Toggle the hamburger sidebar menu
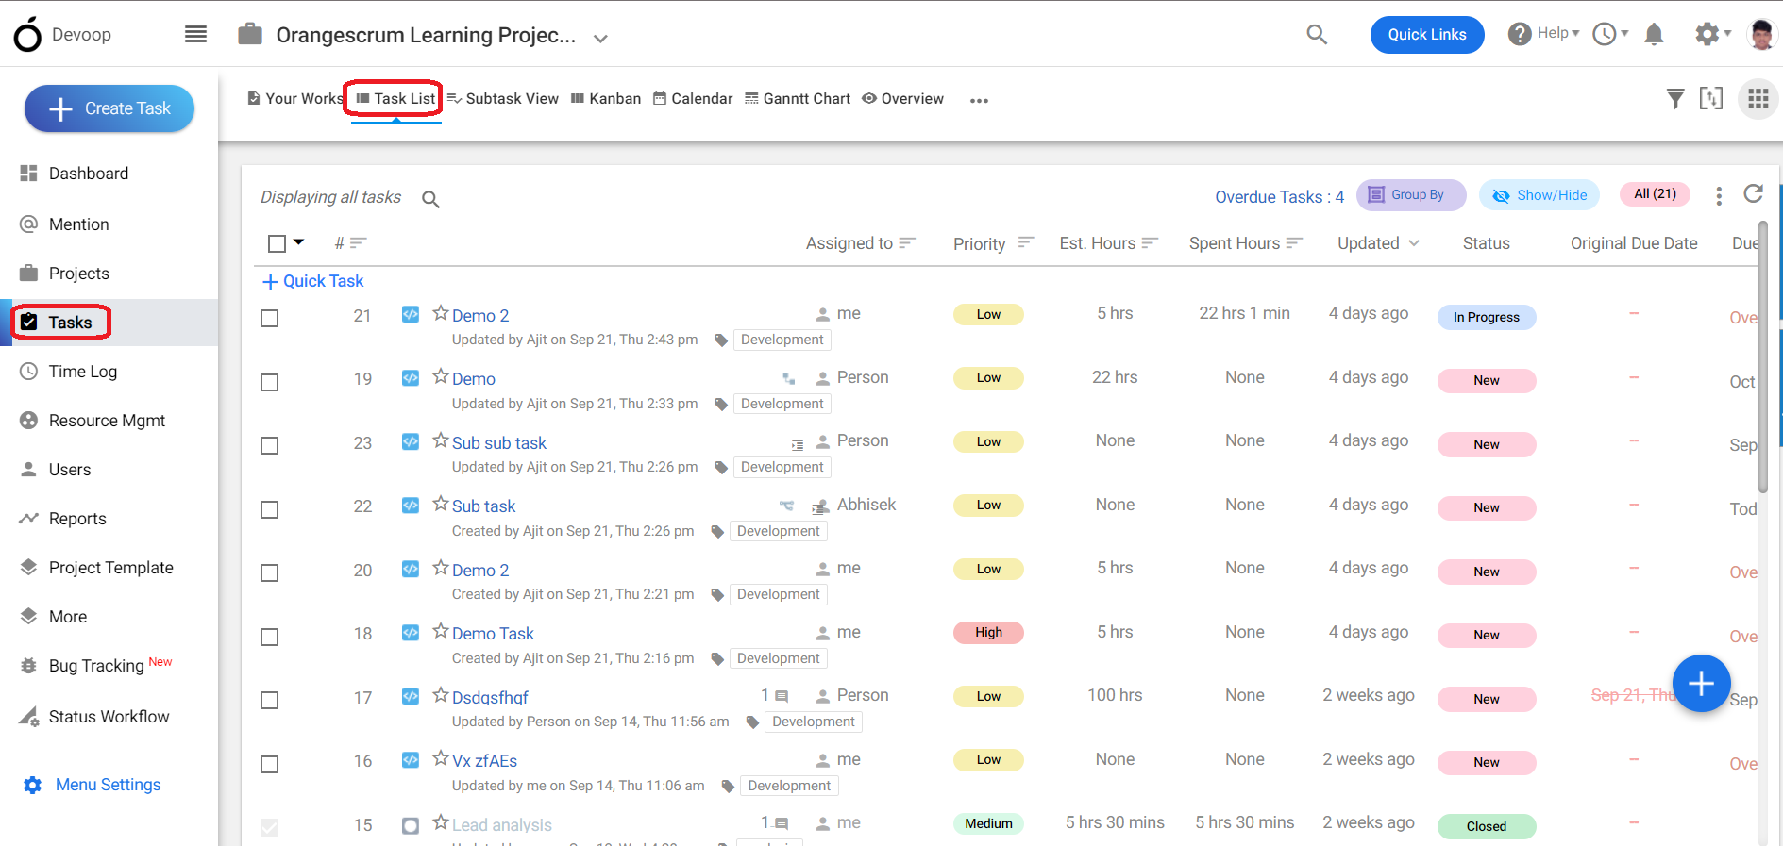Screen dimensions: 1783x846 (x=195, y=35)
